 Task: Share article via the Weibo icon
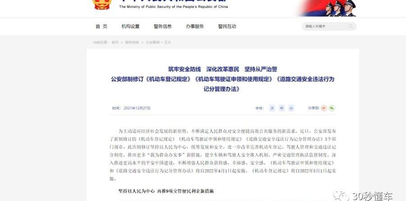coord(324,108)
